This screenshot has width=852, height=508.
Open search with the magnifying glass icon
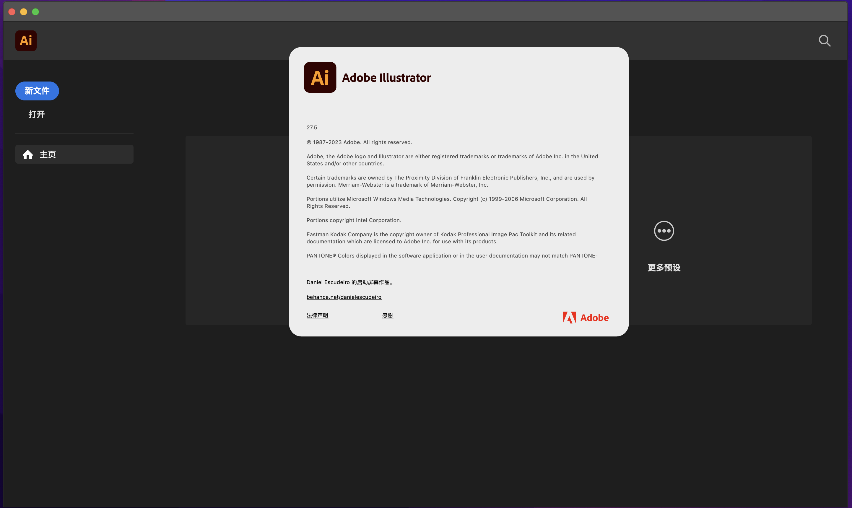pos(824,41)
